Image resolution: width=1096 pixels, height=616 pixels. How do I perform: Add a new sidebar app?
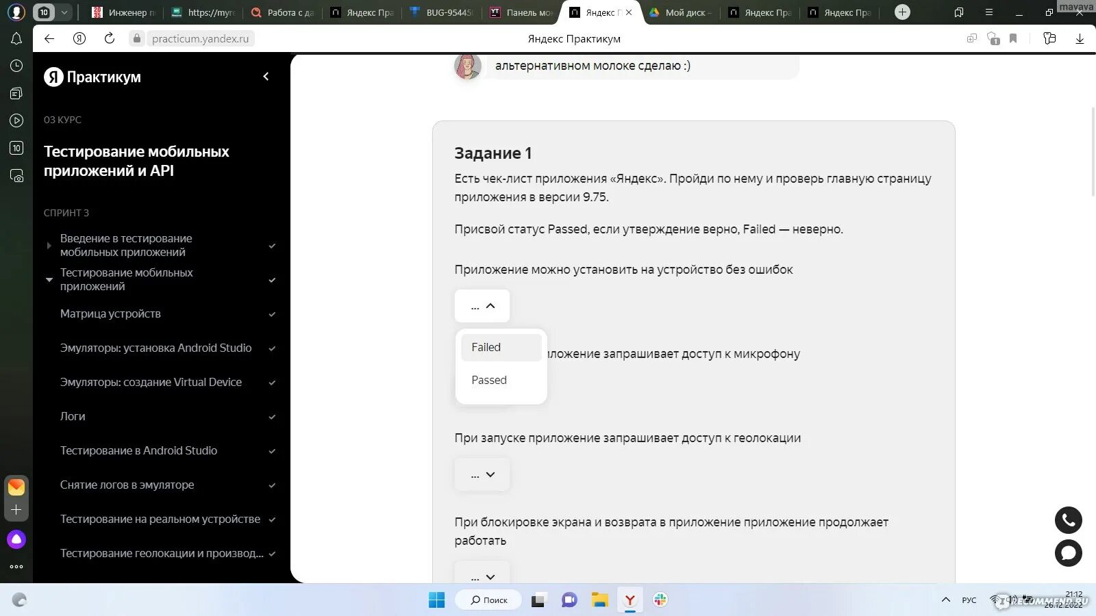[16, 510]
